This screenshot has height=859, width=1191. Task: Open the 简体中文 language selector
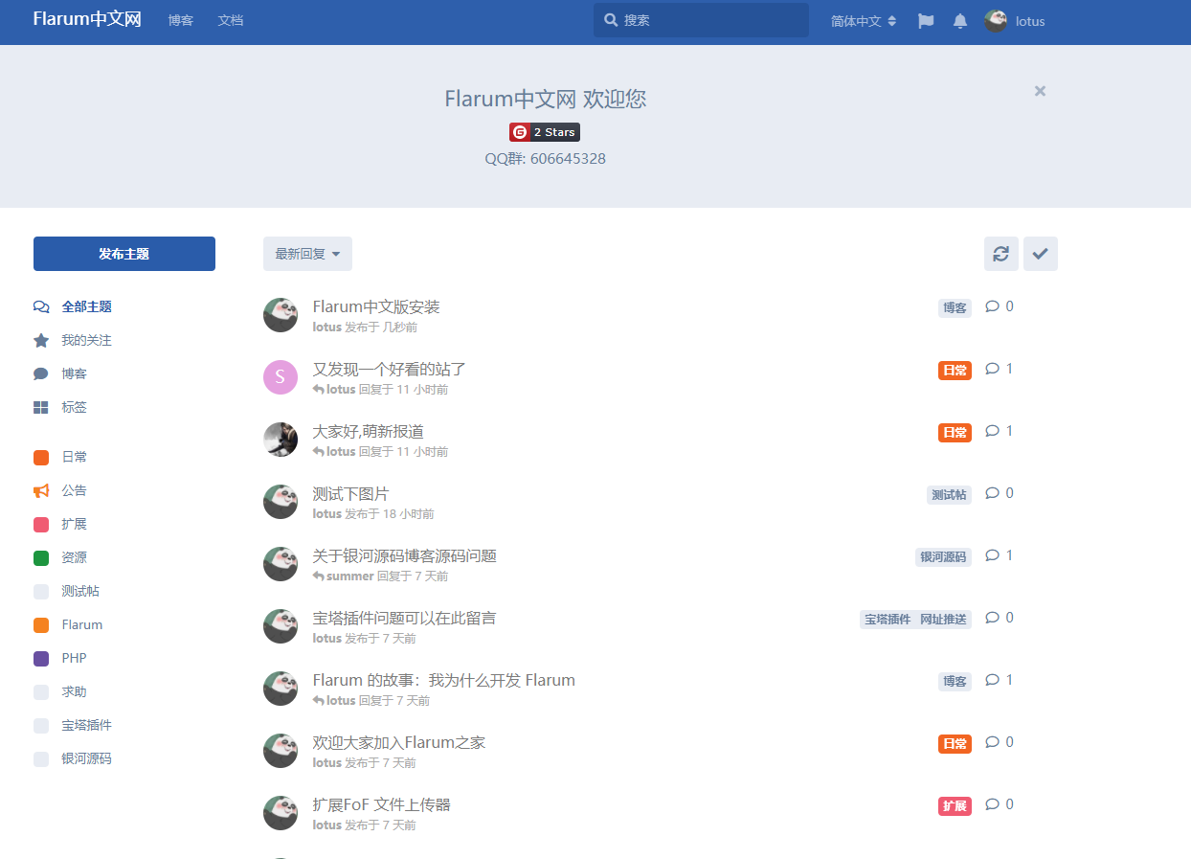(x=861, y=20)
